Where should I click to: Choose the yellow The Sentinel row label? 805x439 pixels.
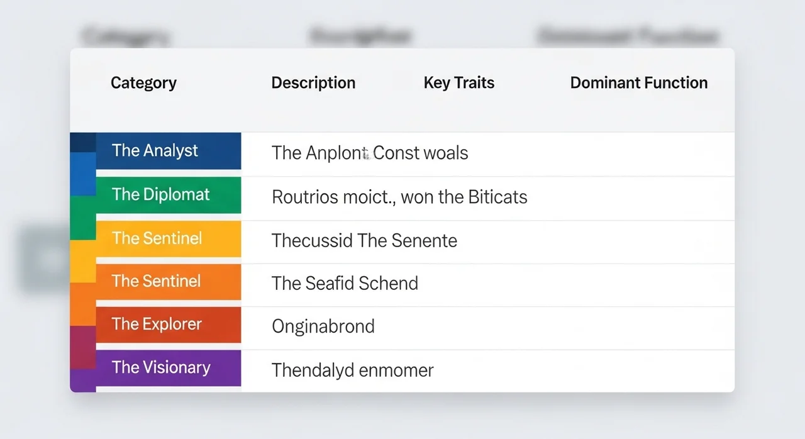click(157, 238)
